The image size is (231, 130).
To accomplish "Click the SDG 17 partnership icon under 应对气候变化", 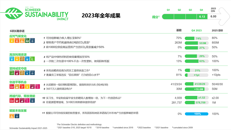I will 32,40.
